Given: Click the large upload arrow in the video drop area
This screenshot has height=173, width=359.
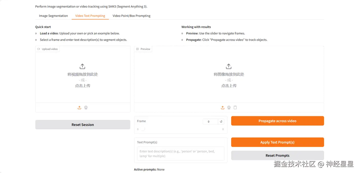Looking at the screenshot, I should tap(82, 66).
